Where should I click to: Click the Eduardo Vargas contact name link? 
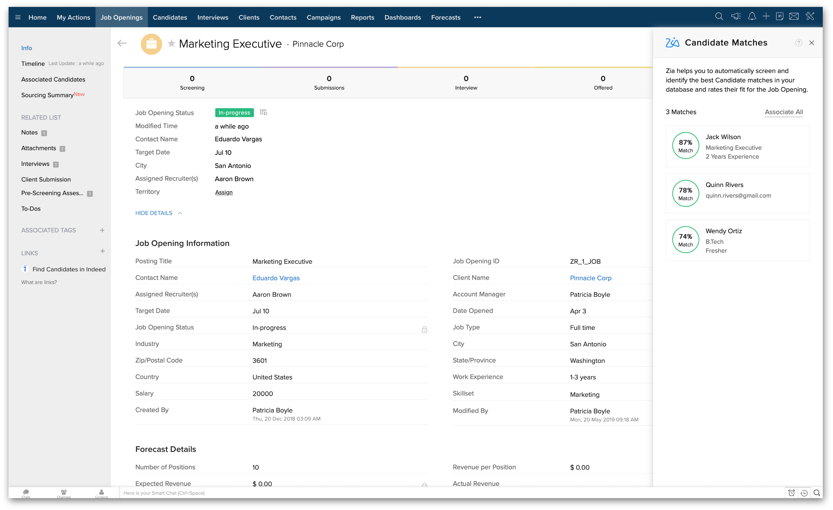(276, 278)
